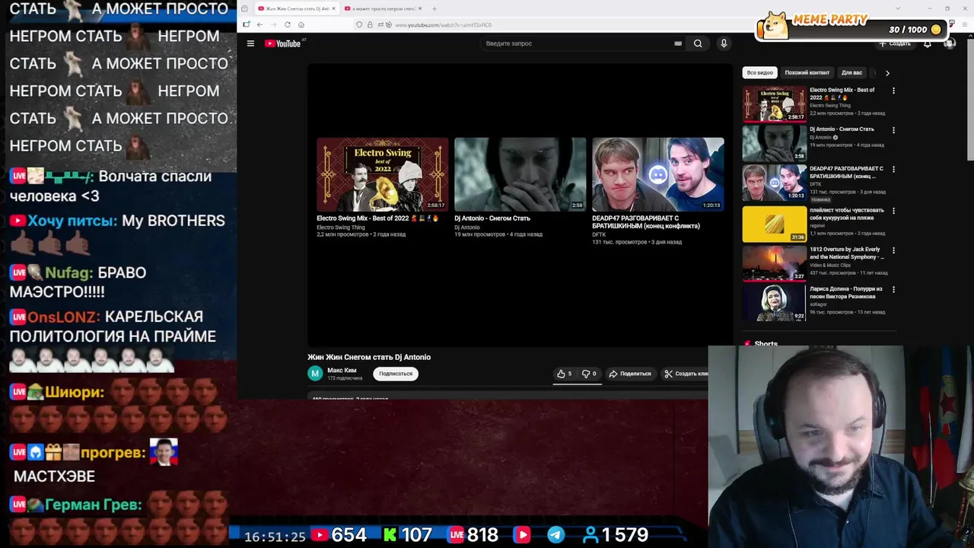This screenshot has height=548, width=974.
Task: Play the DEADP47 end-screen thumbnail
Action: pyautogui.click(x=658, y=174)
